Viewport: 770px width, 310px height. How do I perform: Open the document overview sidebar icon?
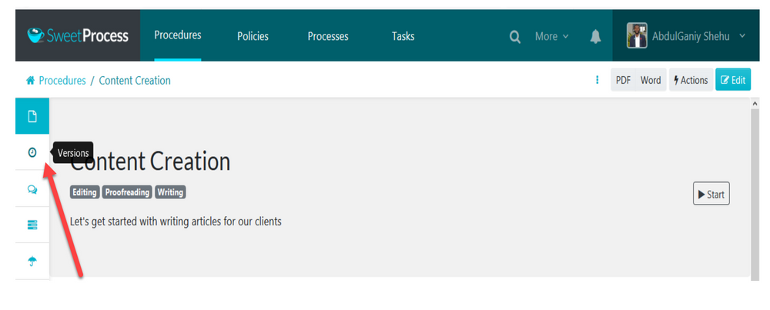pos(32,117)
